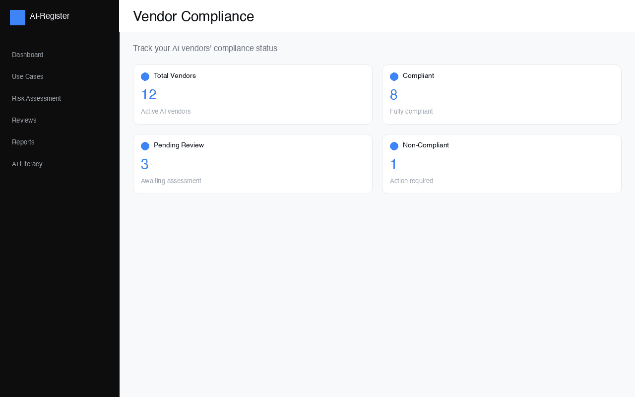Click the Compliant summary card
This screenshot has width=635, height=397.
(x=502, y=94)
